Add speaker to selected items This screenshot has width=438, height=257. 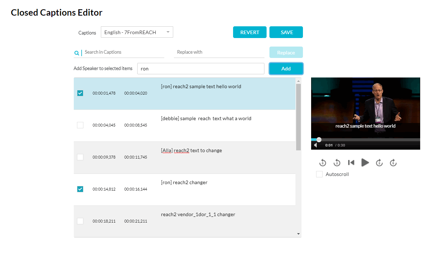coord(286,69)
